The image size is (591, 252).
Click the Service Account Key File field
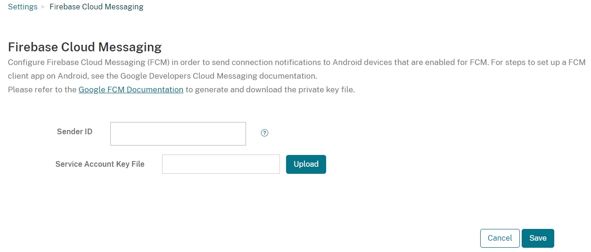click(x=221, y=164)
